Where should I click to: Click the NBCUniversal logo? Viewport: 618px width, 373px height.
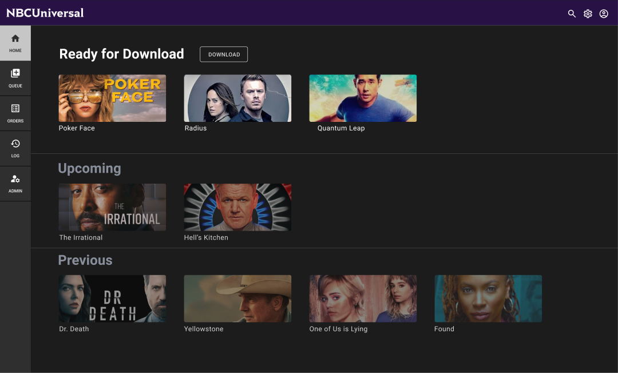pos(45,13)
